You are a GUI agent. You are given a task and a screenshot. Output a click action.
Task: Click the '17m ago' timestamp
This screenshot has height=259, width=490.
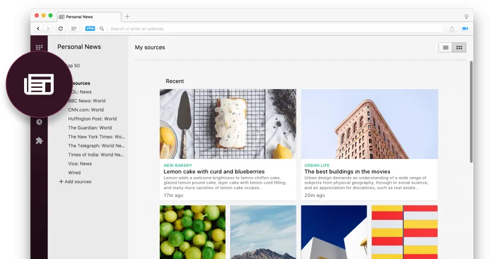point(174,195)
